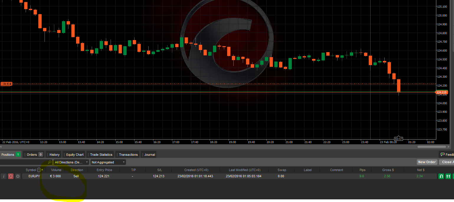Click the 3k € sell position marker
454x202 pixels.
[6, 84]
